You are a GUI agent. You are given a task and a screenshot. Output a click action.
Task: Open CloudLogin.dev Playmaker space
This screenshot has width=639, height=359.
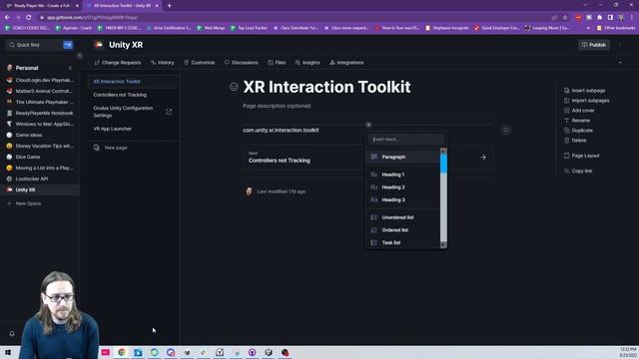(x=40, y=80)
